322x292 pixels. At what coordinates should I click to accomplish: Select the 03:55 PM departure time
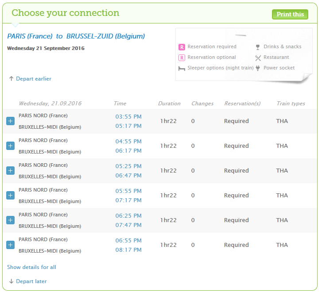tap(128, 117)
